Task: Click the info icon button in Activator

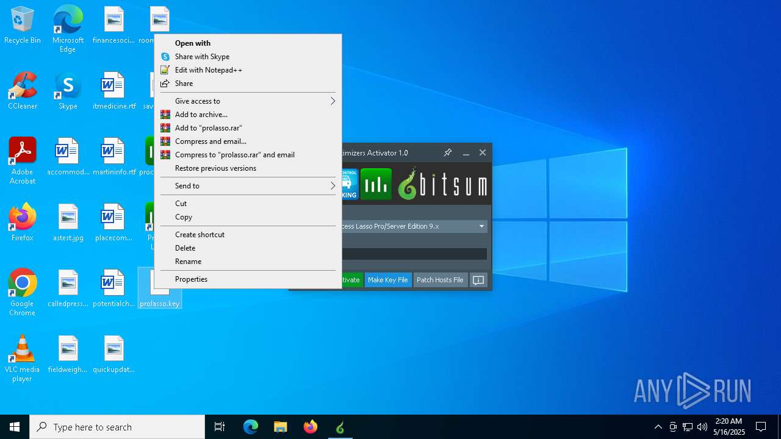Action: (x=479, y=280)
